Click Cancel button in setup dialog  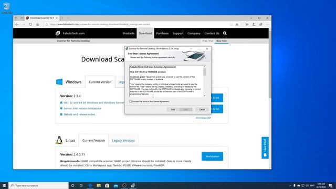pyautogui.click(x=202, y=110)
